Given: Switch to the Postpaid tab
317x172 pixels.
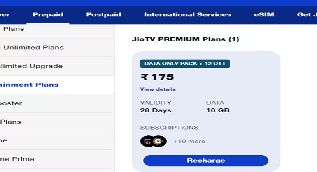Looking at the screenshot, I should (103, 15).
